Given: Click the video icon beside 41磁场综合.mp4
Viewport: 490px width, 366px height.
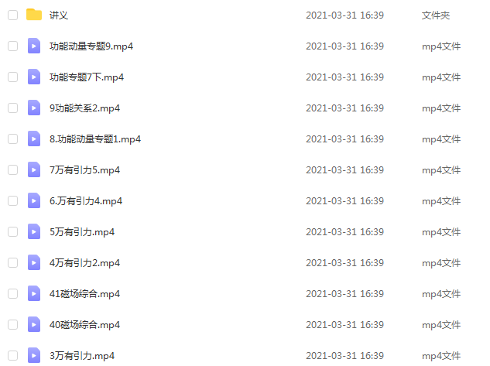Looking at the screenshot, I should (34, 293).
